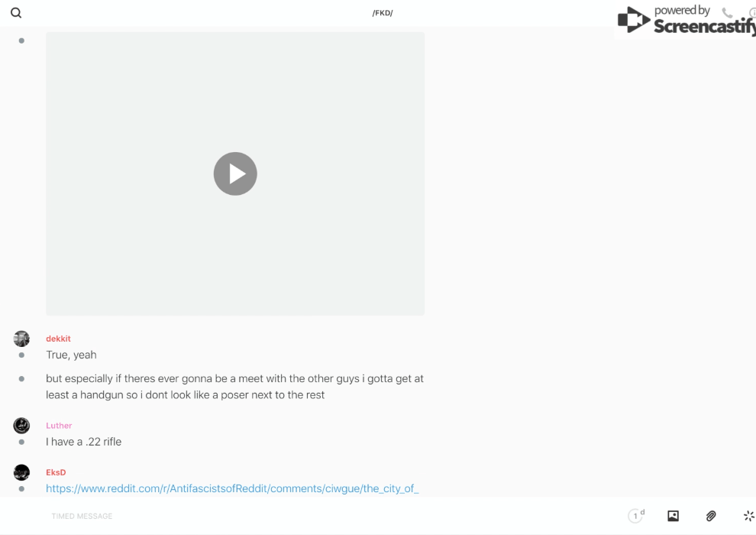This screenshot has height=535, width=756.
Task: Select the Luther username
Action: (x=59, y=426)
